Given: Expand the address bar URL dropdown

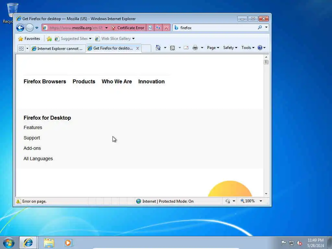Looking at the screenshot, I should tap(106, 28).
